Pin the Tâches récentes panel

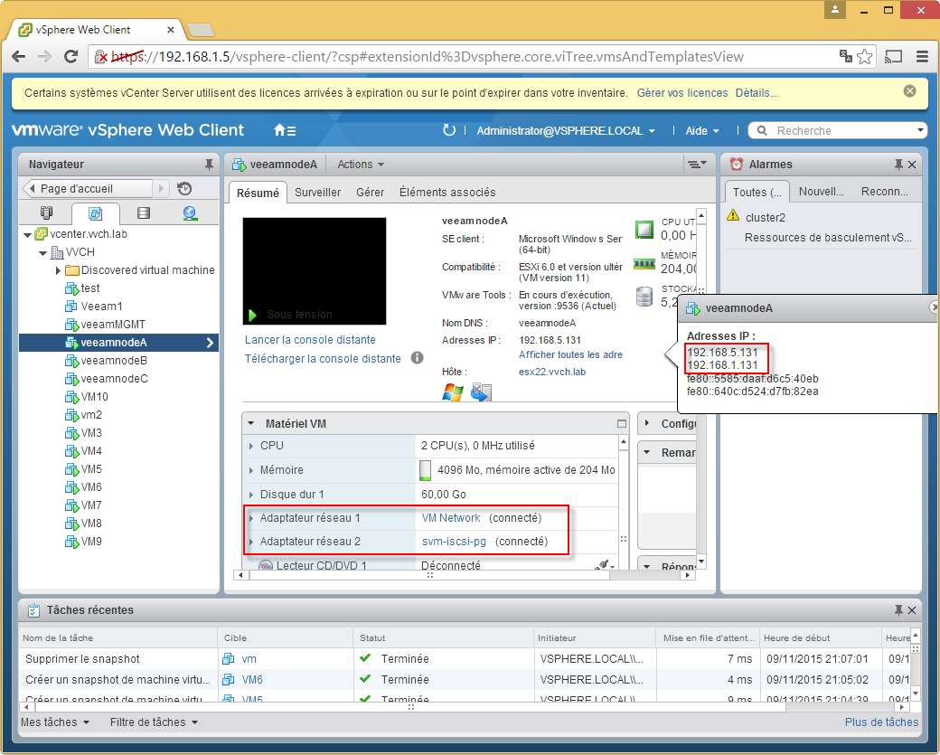(x=898, y=610)
